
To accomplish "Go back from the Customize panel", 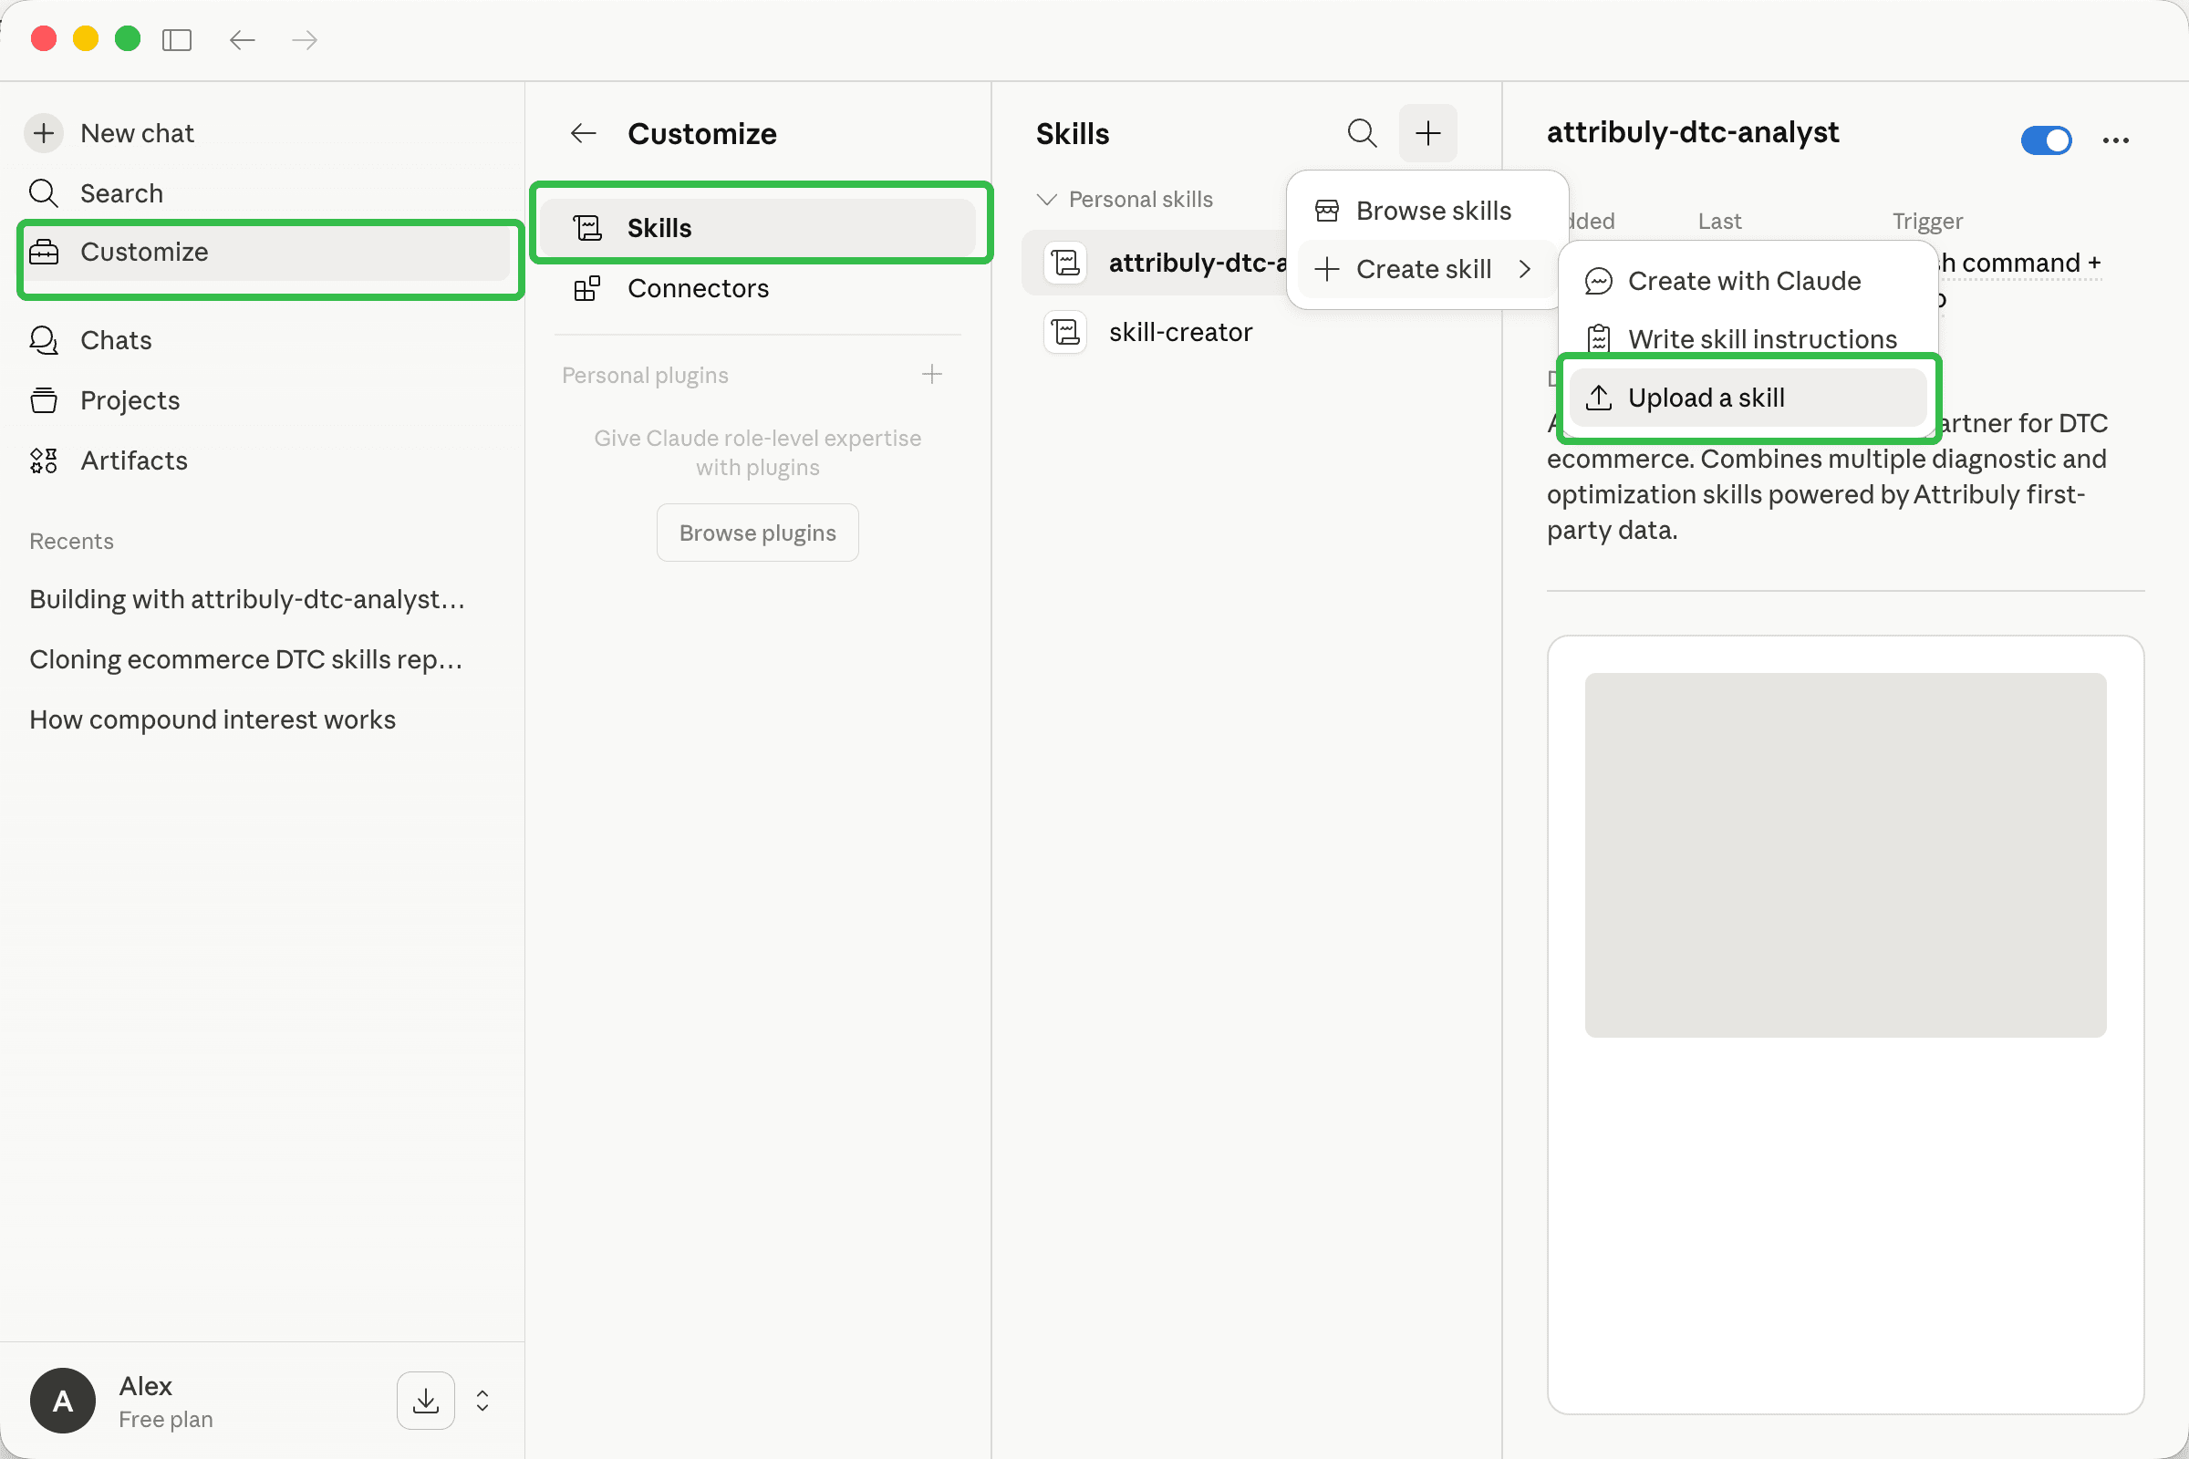I will [x=582, y=133].
